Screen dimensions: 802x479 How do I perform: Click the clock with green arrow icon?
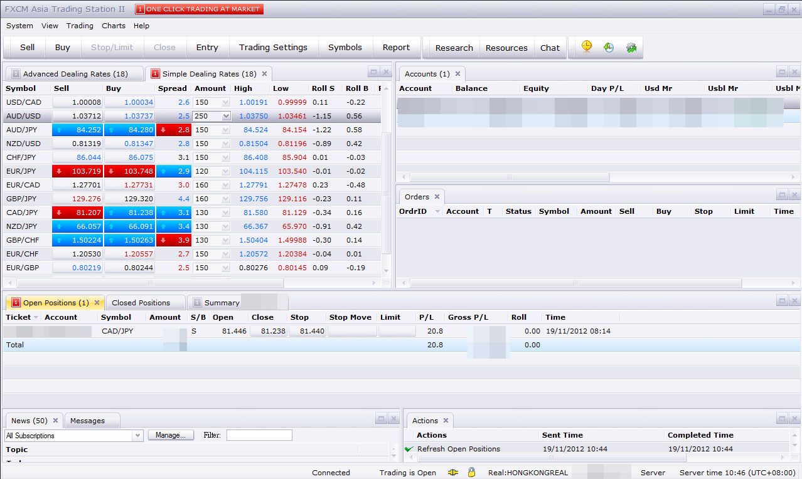(609, 47)
